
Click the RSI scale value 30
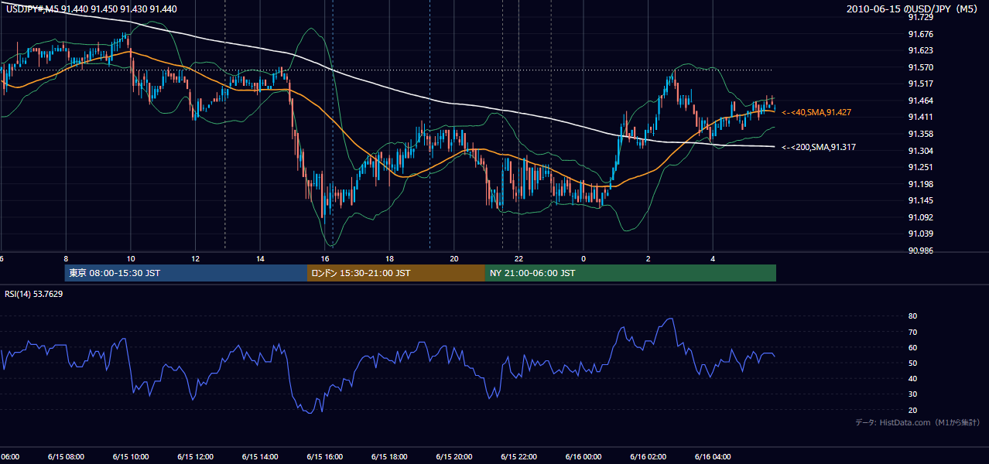point(912,394)
